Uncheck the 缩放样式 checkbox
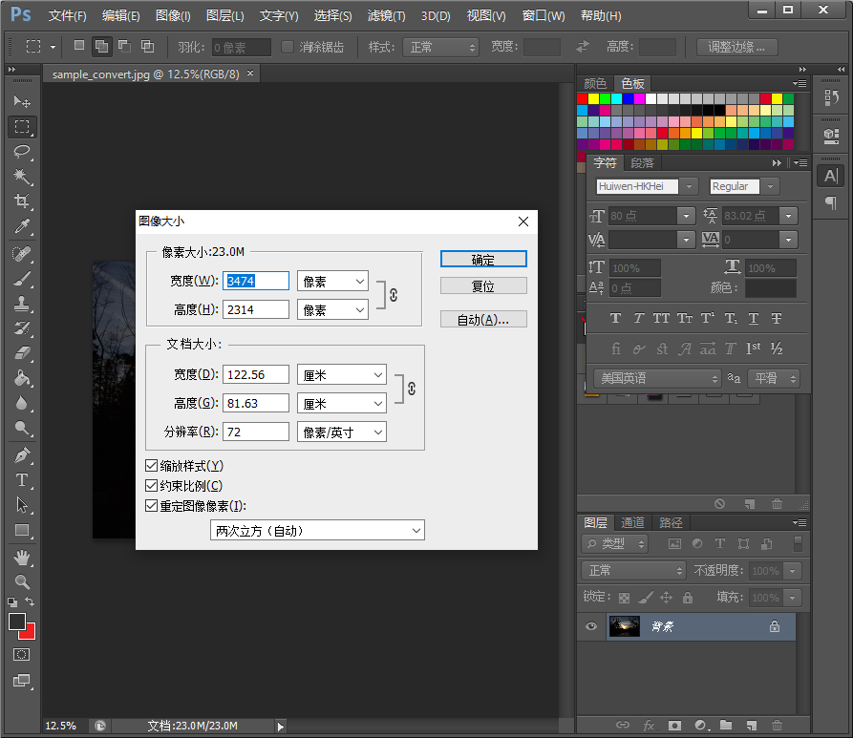The height and width of the screenshot is (738, 853). [x=151, y=466]
